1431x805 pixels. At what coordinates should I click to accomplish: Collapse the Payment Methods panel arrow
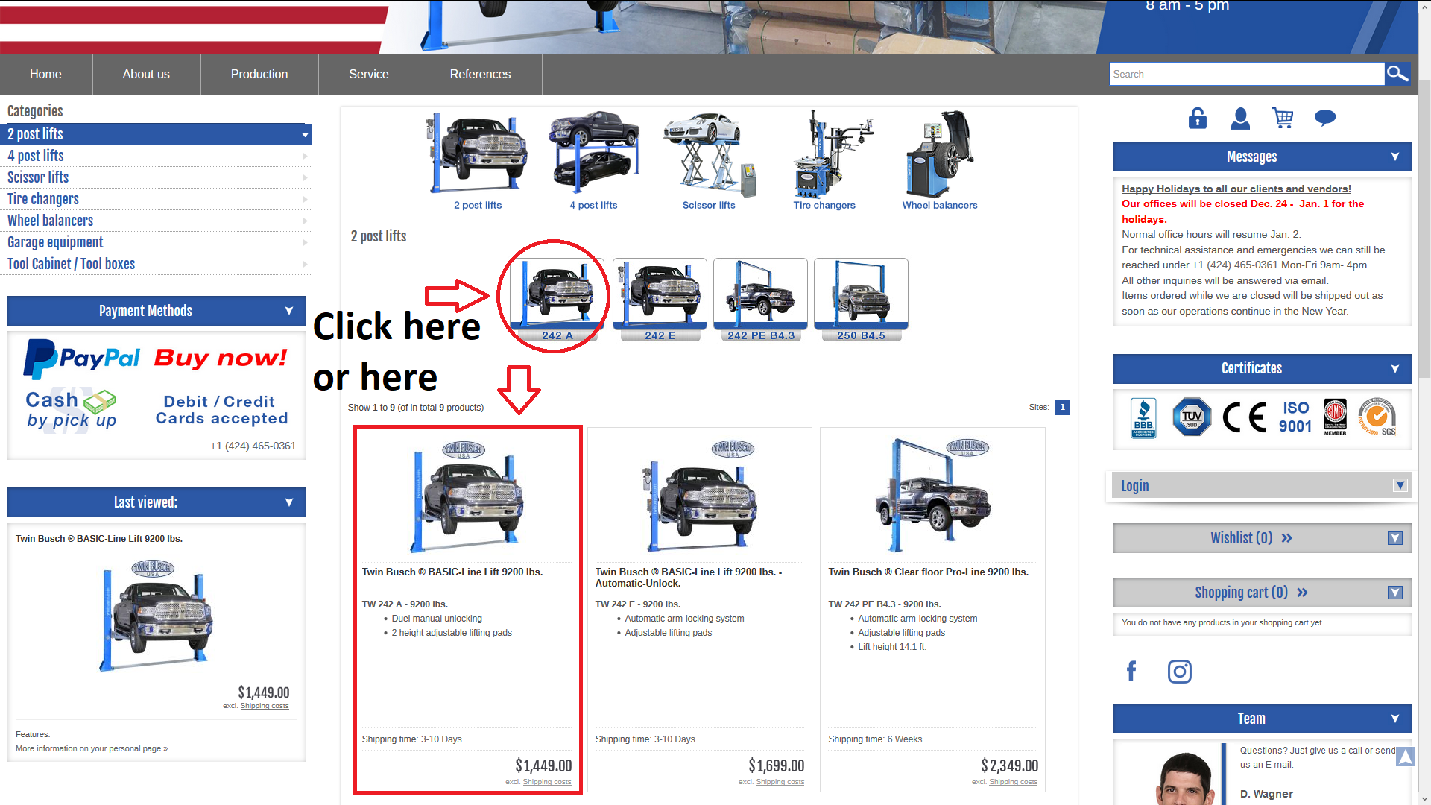click(x=289, y=311)
